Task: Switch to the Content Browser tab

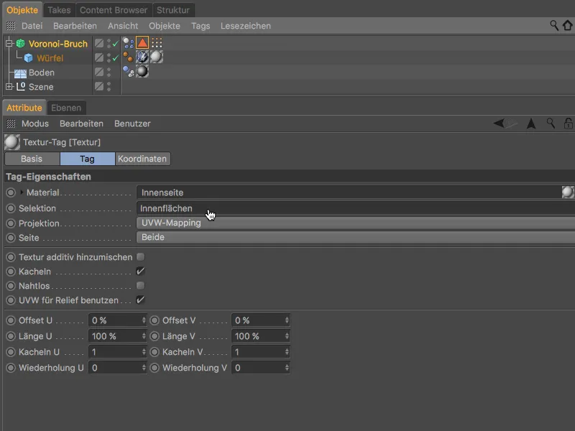Action: [114, 10]
